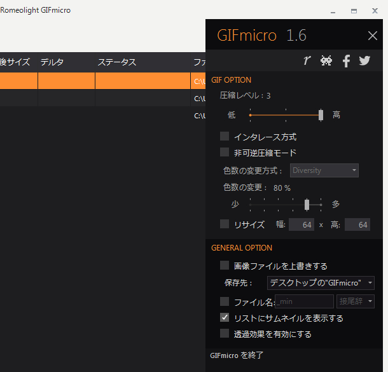Click the resize 幅 width field
Screen dimensions: 388x372
coord(301,224)
